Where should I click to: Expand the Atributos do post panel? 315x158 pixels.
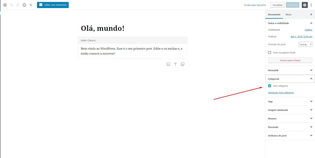point(290,136)
